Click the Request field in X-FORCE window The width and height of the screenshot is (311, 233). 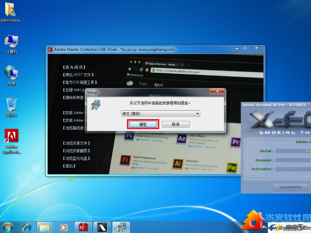[293, 160]
